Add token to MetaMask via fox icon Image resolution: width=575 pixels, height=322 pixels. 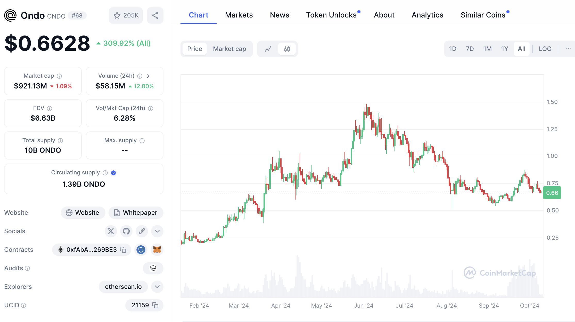[x=157, y=250]
